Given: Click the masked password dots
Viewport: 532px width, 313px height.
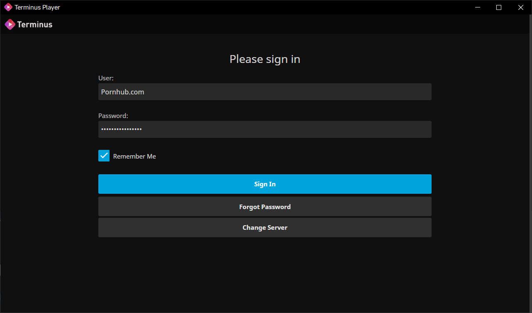Looking at the screenshot, I should coord(122,130).
